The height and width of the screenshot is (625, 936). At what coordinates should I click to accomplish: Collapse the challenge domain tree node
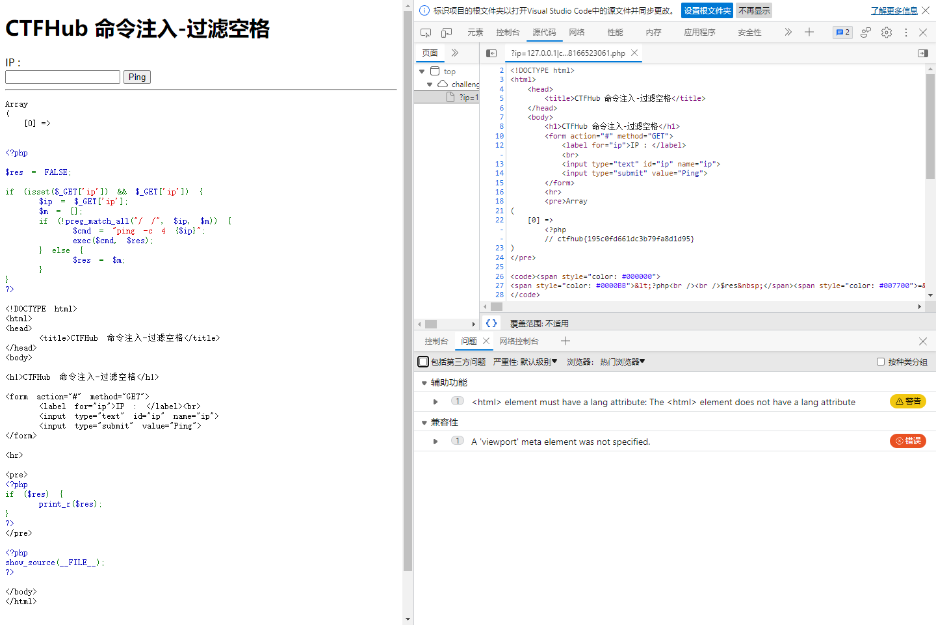430,85
